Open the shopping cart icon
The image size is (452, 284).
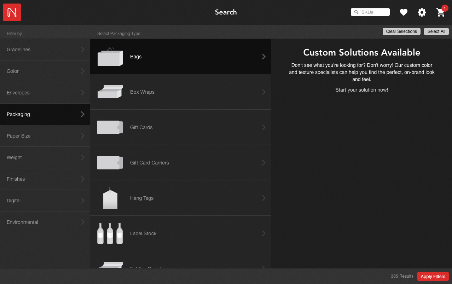click(440, 13)
